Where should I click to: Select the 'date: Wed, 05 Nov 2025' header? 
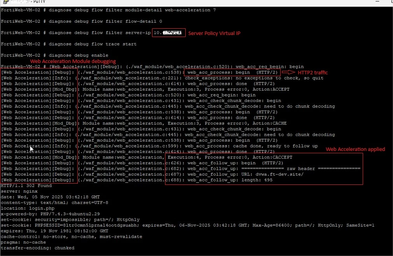pos(50,197)
